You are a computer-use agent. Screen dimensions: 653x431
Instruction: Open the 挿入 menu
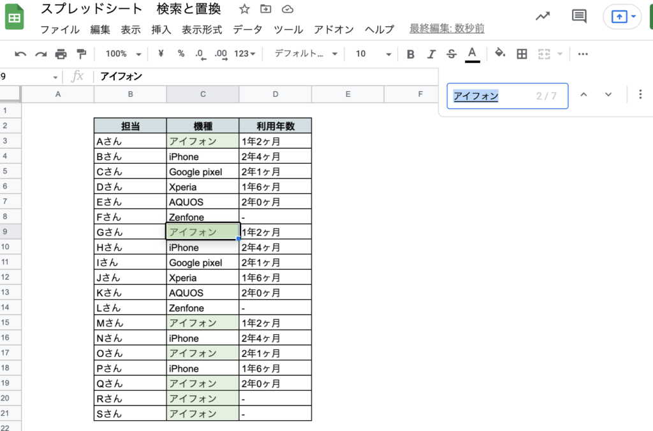(161, 29)
